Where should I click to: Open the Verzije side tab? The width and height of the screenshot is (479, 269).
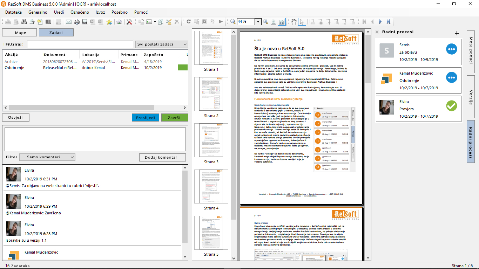click(x=471, y=97)
